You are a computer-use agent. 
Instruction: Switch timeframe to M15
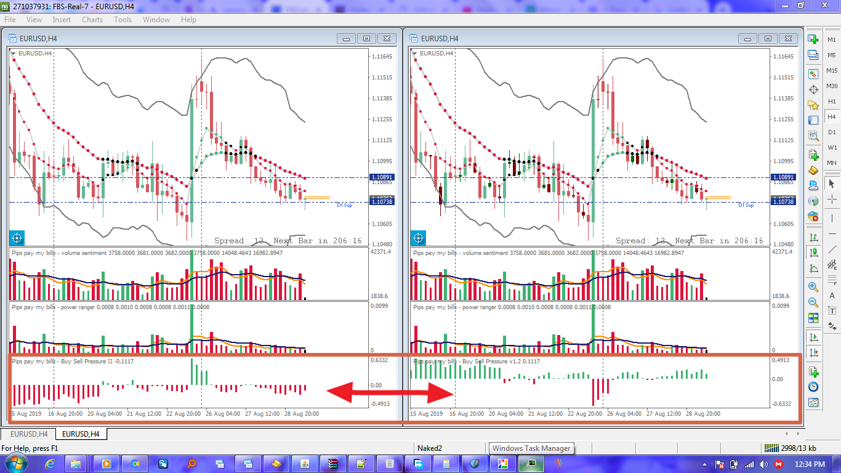832,70
